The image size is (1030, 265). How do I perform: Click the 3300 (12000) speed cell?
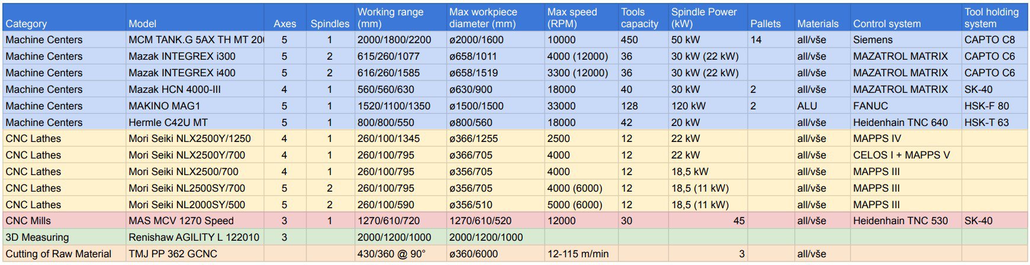(581, 73)
